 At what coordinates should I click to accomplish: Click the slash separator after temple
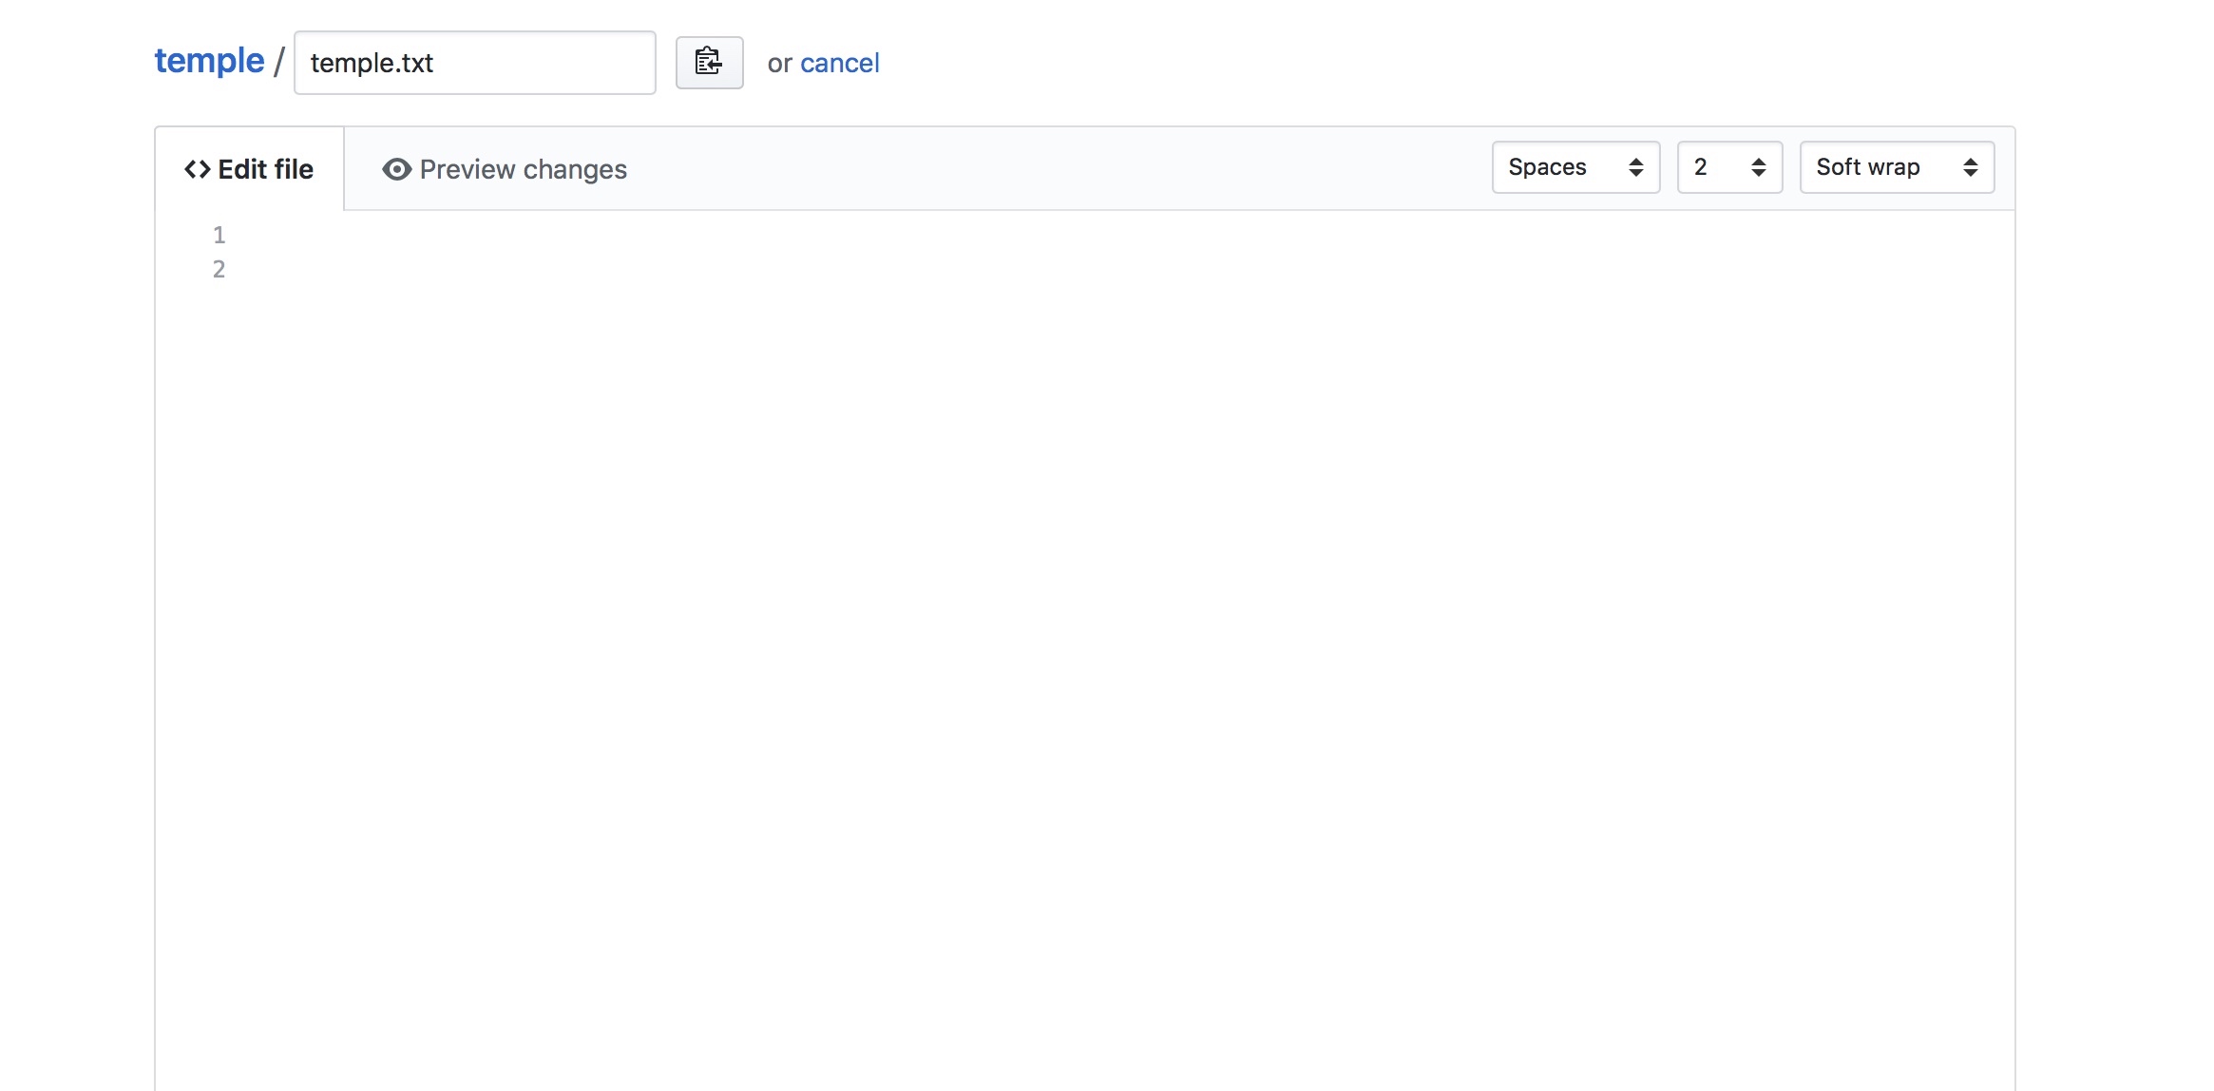tap(279, 63)
